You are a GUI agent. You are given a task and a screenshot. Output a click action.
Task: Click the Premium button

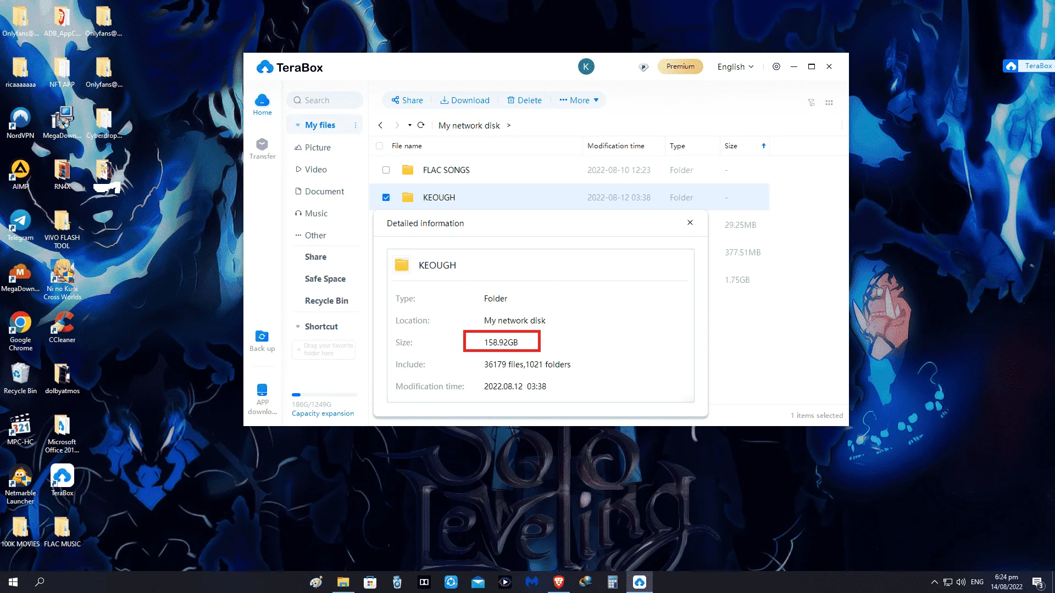(680, 66)
